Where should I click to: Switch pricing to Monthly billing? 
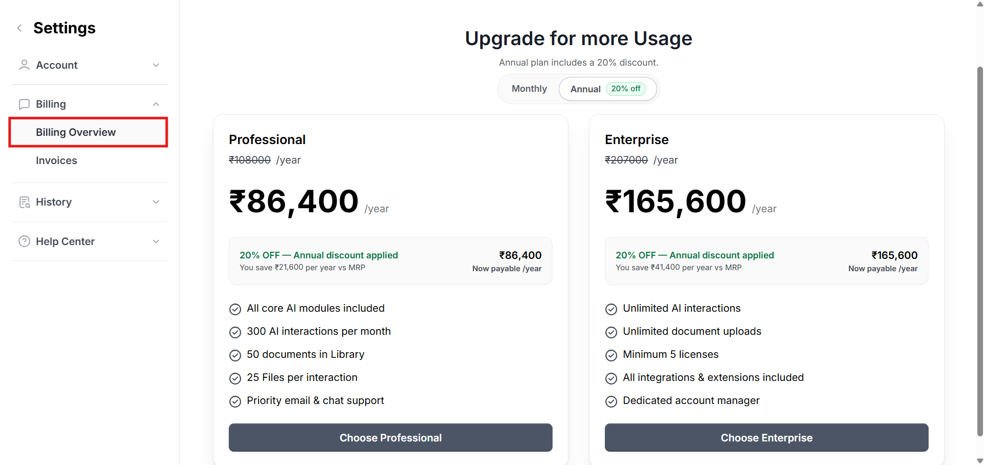(x=529, y=89)
